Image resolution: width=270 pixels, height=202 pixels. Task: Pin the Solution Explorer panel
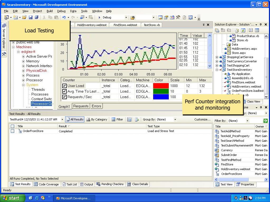coord(261,24)
